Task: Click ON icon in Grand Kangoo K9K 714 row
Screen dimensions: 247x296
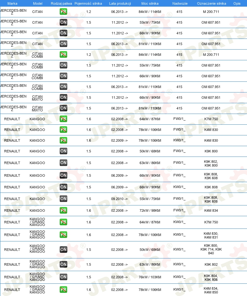Action: [x=63, y=250]
